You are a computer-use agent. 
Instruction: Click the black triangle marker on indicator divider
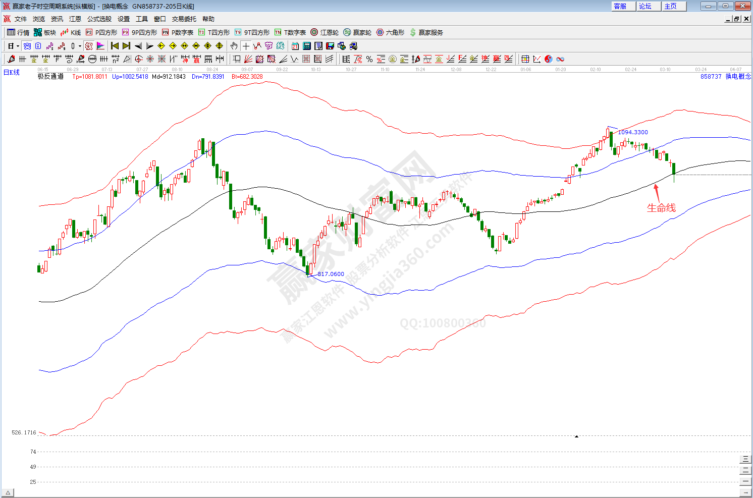coord(576,436)
